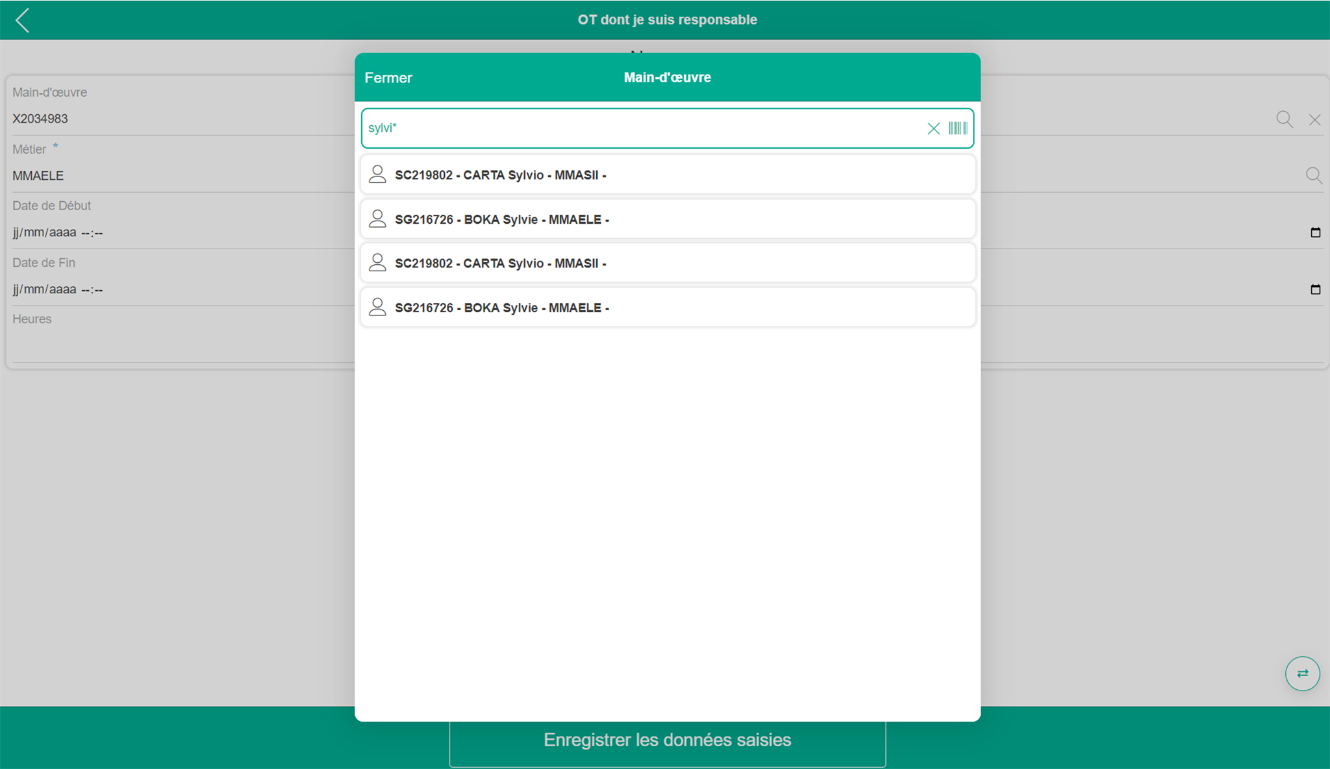Open Date de Fin calendar picker
This screenshot has height=769, width=1330.
click(x=1315, y=289)
